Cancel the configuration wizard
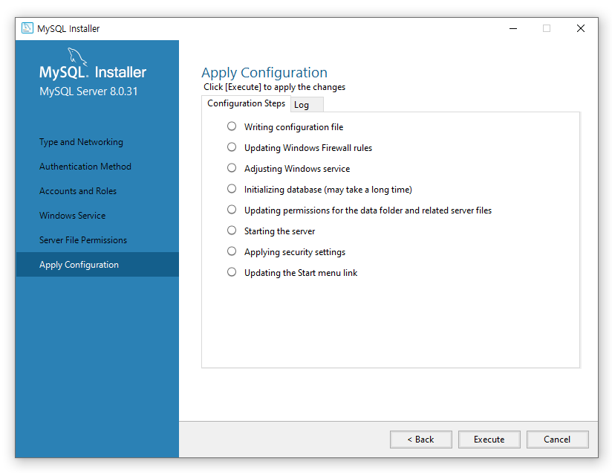Image resolution: width=612 pixels, height=473 pixels. (x=557, y=440)
